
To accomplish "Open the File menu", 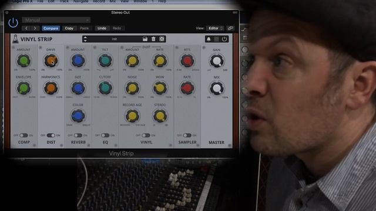I will (41, 1).
